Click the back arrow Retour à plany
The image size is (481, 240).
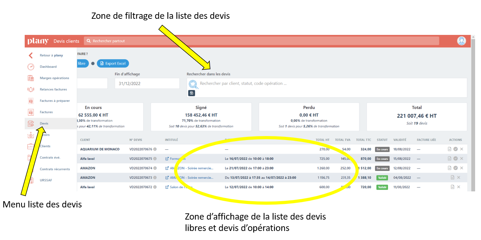pyautogui.click(x=31, y=56)
